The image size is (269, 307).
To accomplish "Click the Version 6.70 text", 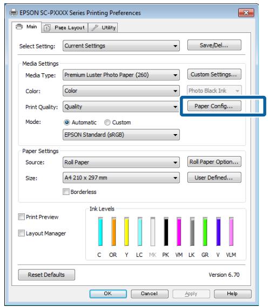I will (x=224, y=275).
